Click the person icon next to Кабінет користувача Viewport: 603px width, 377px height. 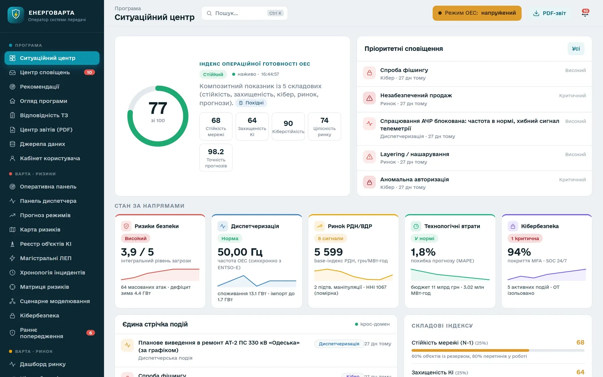click(x=12, y=159)
